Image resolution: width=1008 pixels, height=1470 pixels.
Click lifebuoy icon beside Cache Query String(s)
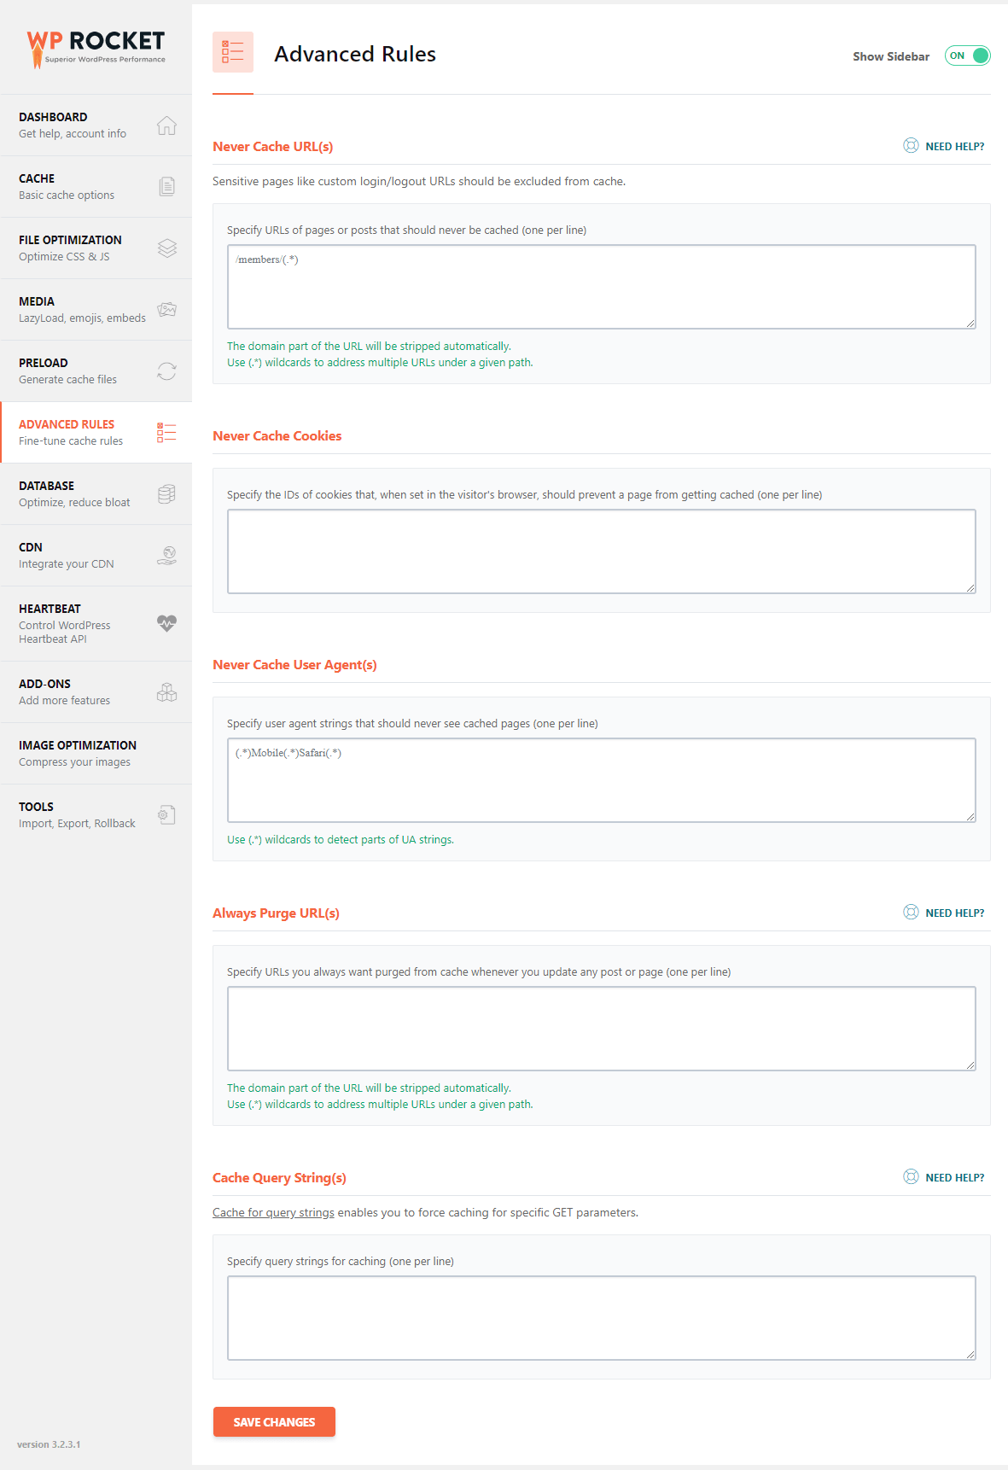coord(911,1176)
